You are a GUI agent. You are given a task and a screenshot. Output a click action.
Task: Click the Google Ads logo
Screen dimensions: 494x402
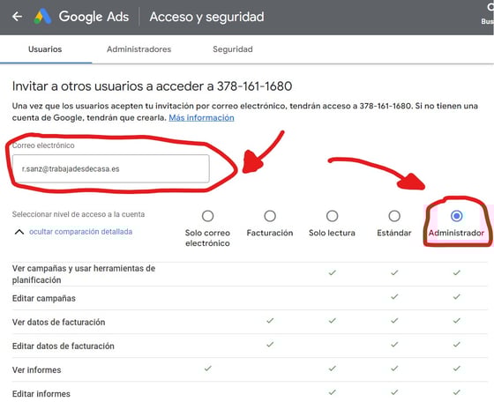point(42,17)
